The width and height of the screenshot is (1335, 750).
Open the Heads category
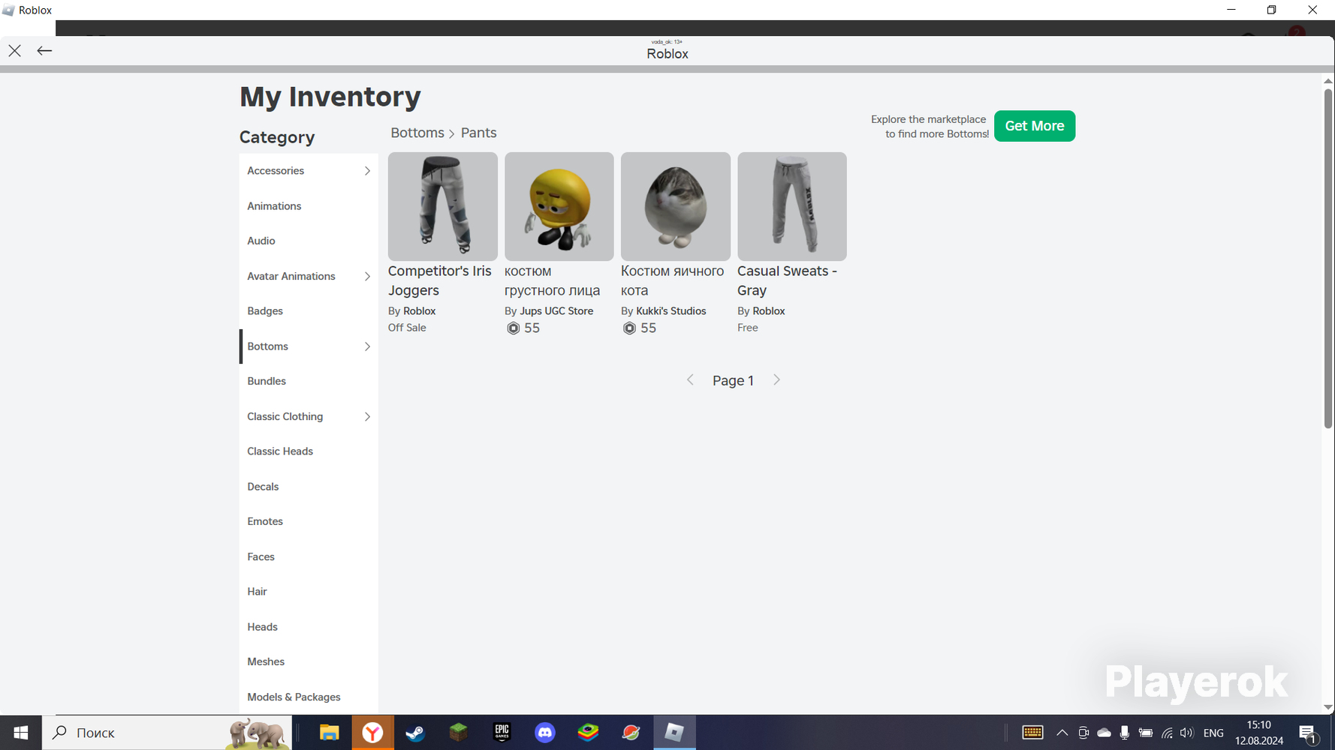click(309, 627)
